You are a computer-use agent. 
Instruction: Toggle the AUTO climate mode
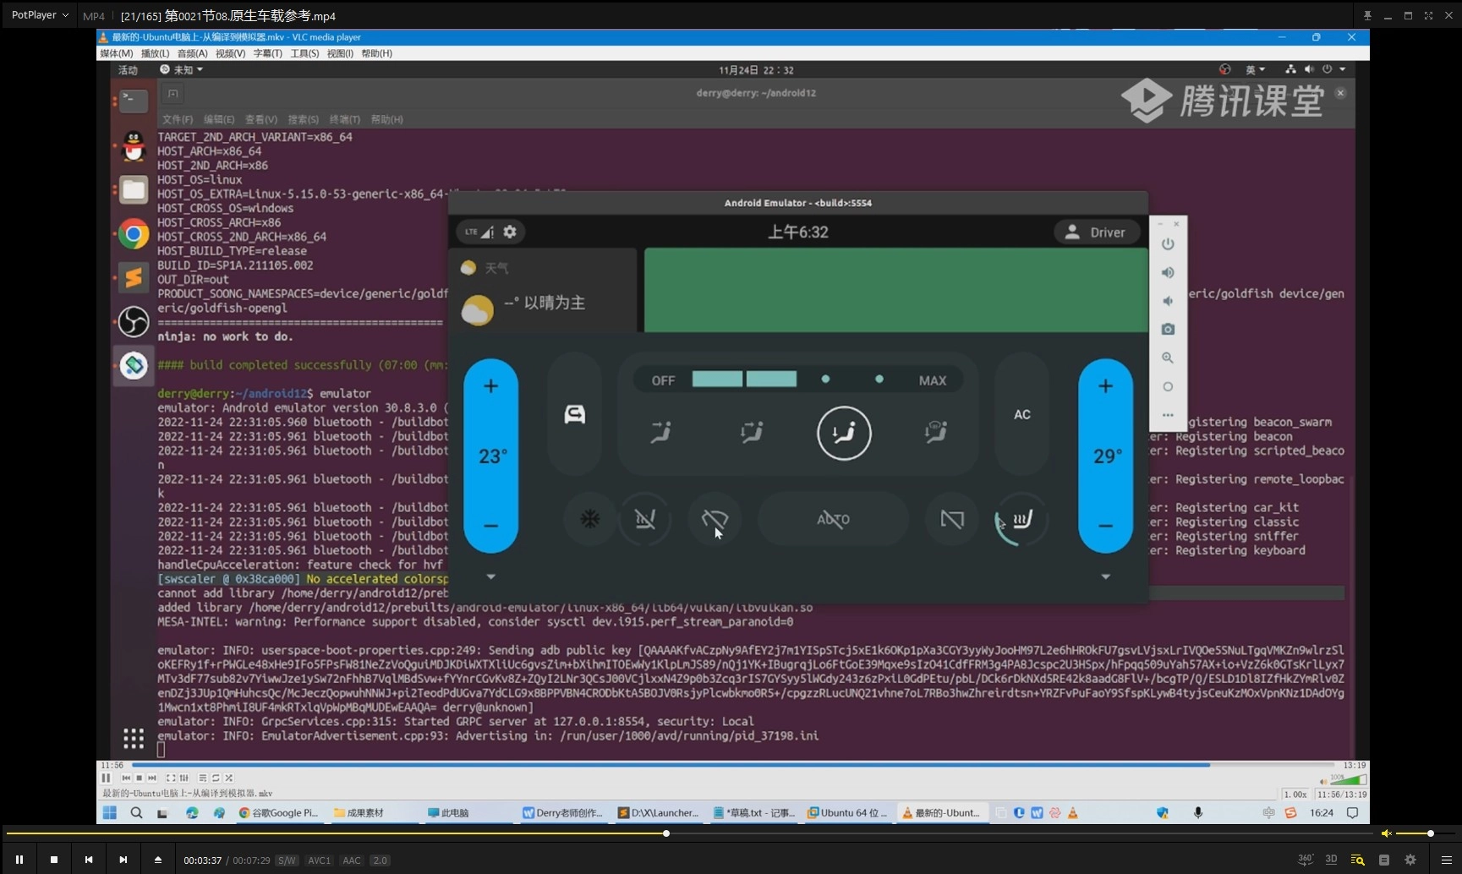coord(833,519)
